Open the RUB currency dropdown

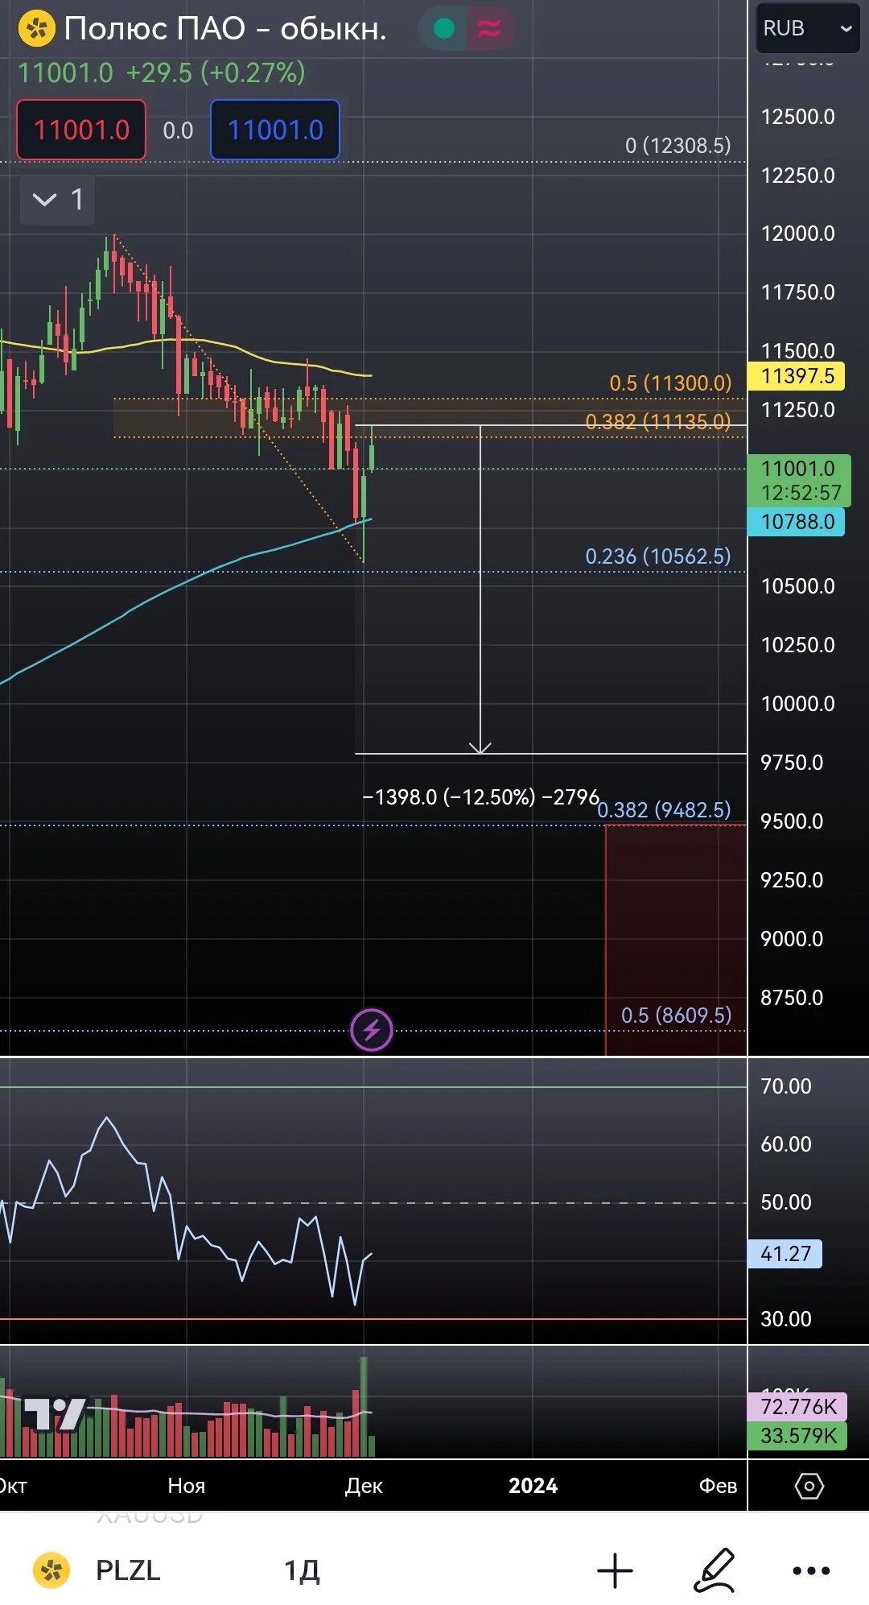(809, 28)
